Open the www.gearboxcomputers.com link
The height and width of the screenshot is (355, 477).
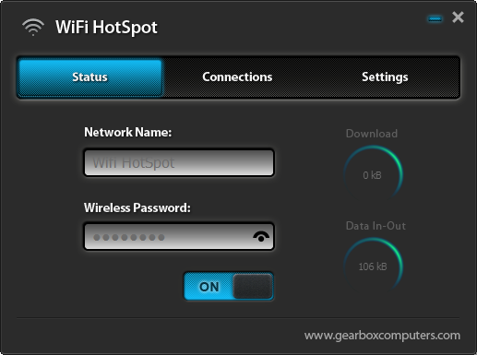click(382, 336)
